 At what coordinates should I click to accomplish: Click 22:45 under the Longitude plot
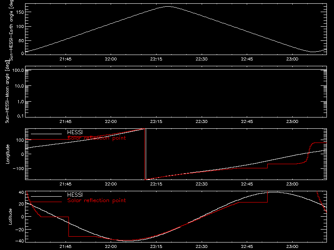(247, 184)
